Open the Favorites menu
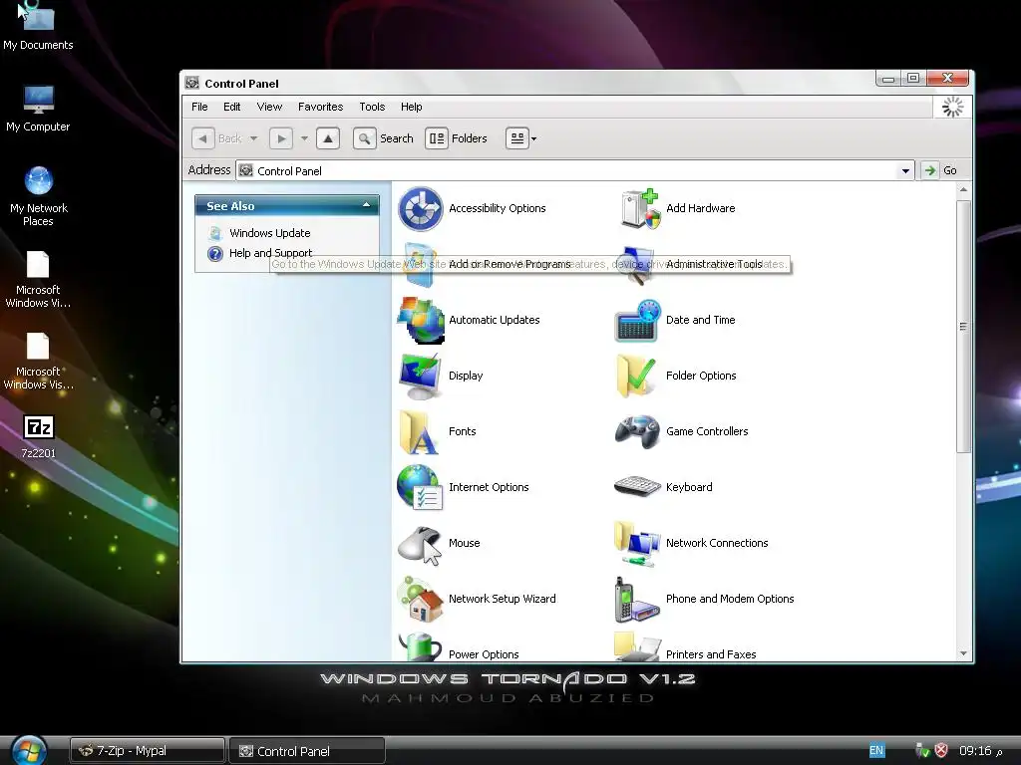This screenshot has height=765, width=1021. tap(320, 107)
